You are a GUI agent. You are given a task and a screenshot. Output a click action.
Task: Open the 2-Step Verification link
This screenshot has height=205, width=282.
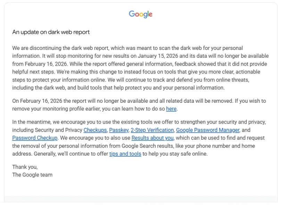pyautogui.click(x=152, y=130)
